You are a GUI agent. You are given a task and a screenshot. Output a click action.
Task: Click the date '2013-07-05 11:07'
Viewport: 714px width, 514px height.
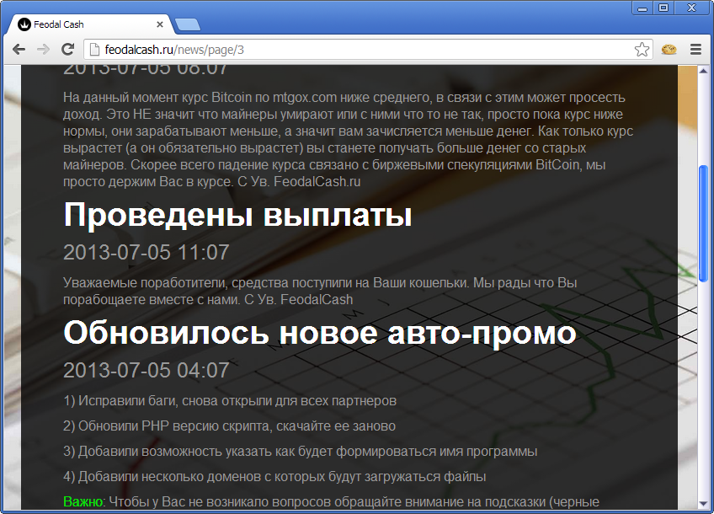pyautogui.click(x=147, y=253)
